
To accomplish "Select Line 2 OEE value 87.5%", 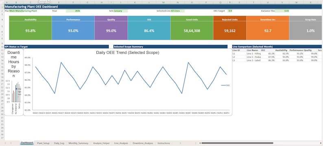I will (x=268, y=57).
